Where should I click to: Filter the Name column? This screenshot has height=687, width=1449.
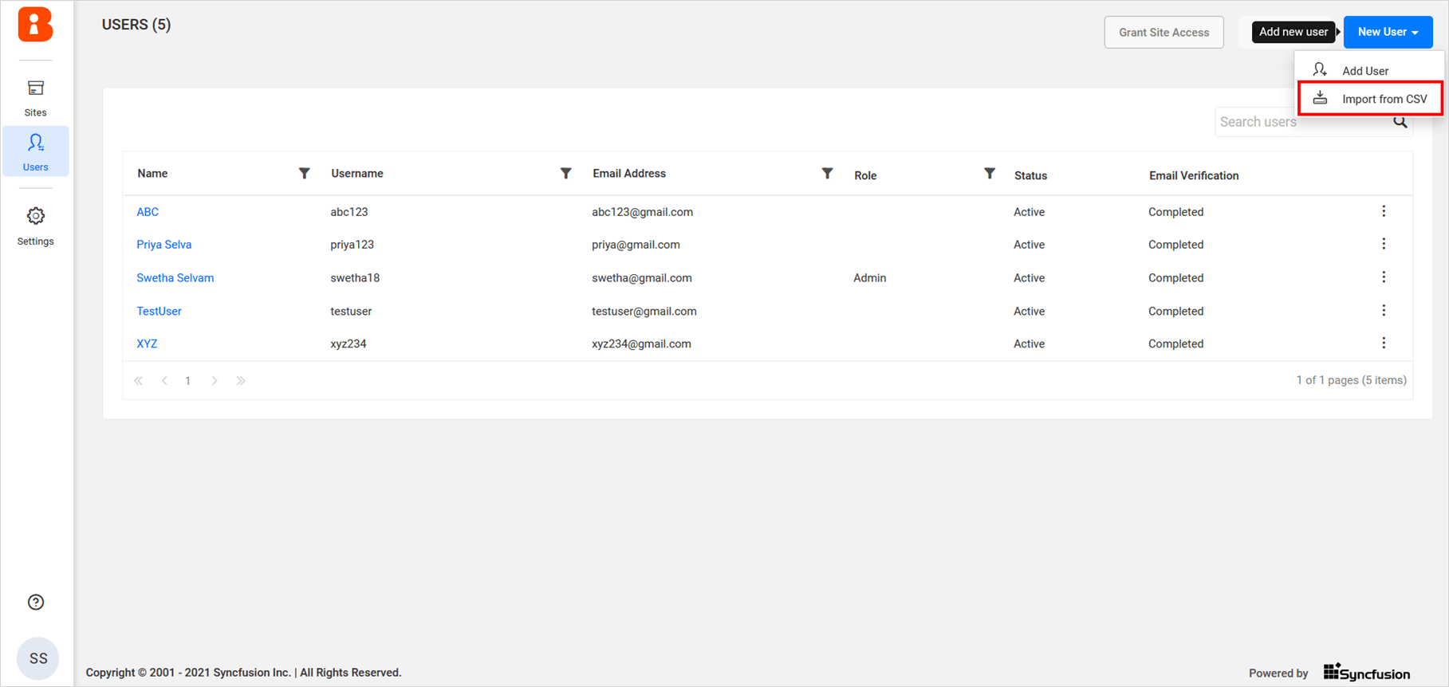point(304,173)
